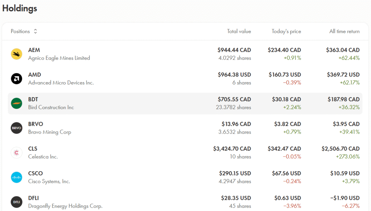Open the CLS ticker link
This screenshot has width=371, height=211.
pyautogui.click(x=33, y=149)
